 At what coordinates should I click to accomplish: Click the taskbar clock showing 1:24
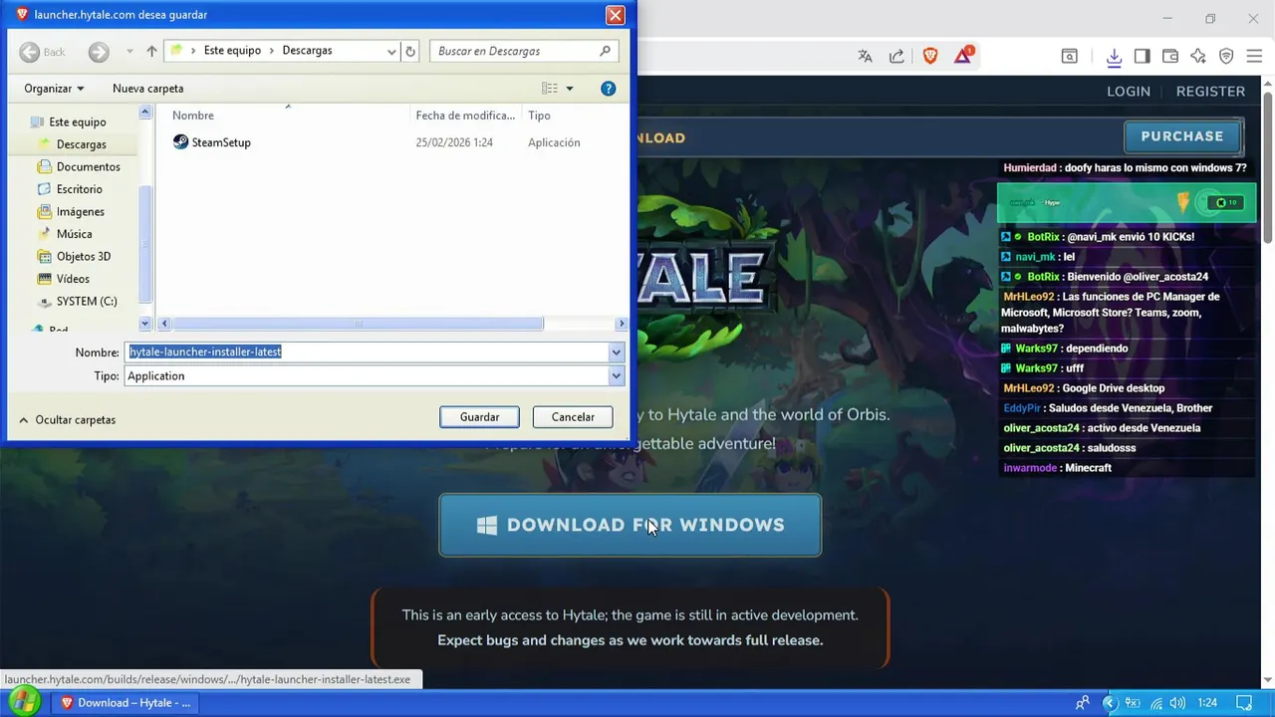1207,703
